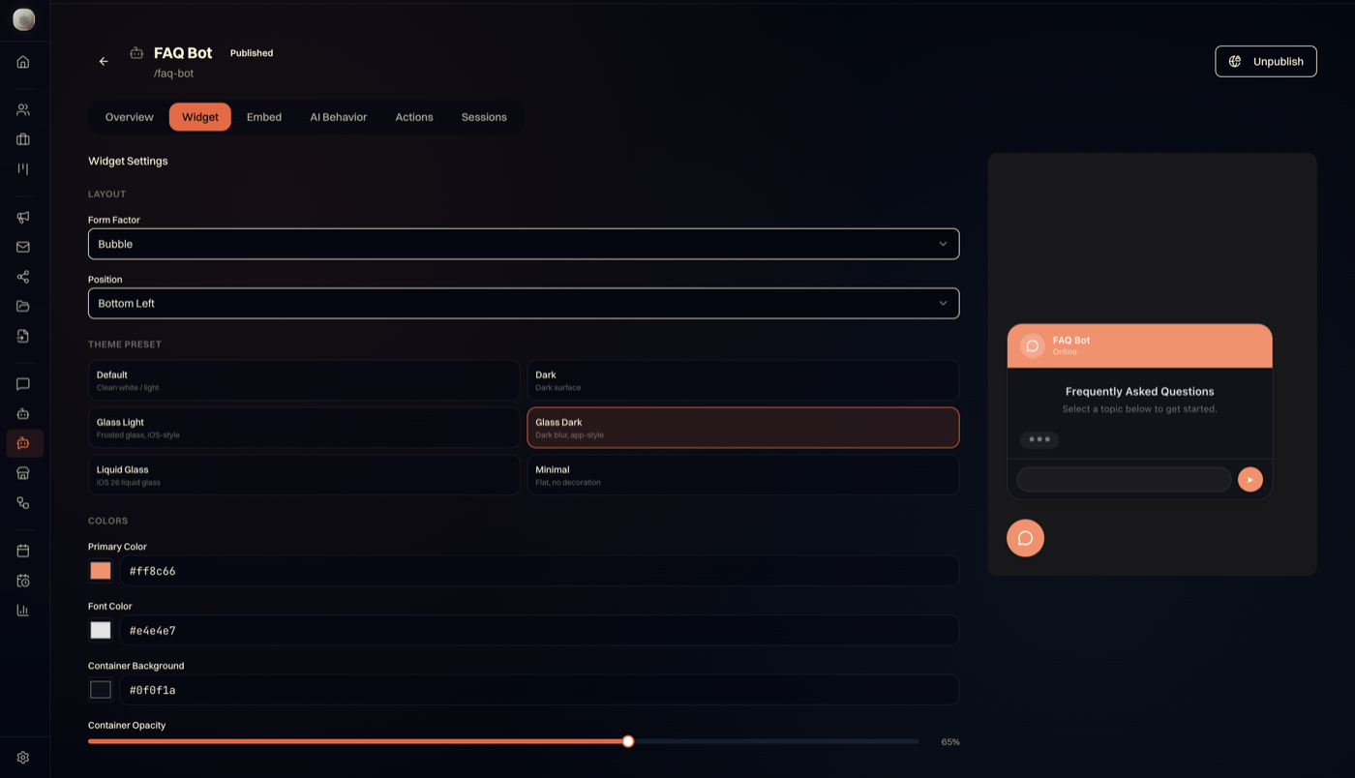Screen dimensions: 1355x778
Task: Click the "Widget Settings" heading
Action: 128,161
